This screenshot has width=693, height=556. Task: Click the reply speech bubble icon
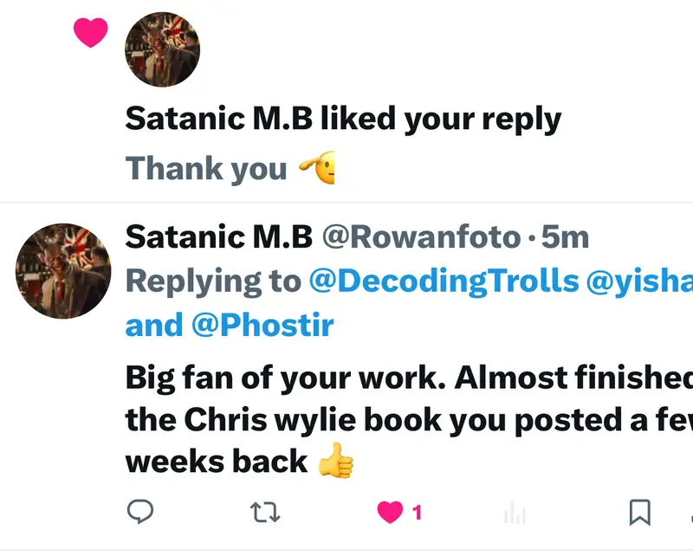tap(140, 513)
